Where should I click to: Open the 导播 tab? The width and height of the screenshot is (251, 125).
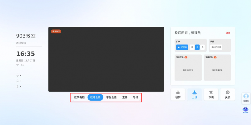click(x=136, y=97)
